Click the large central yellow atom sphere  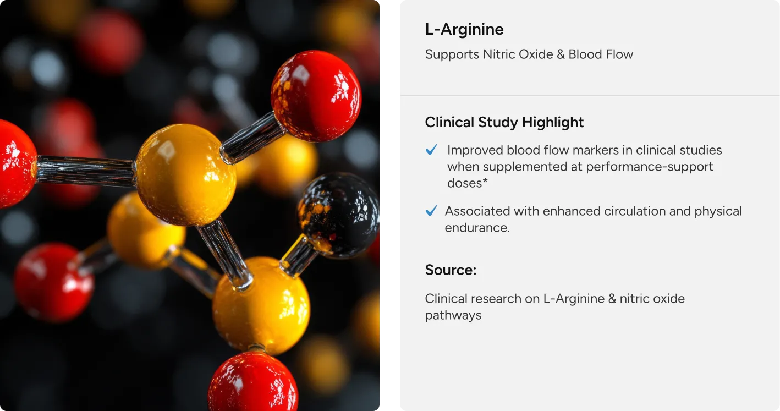pos(186,174)
